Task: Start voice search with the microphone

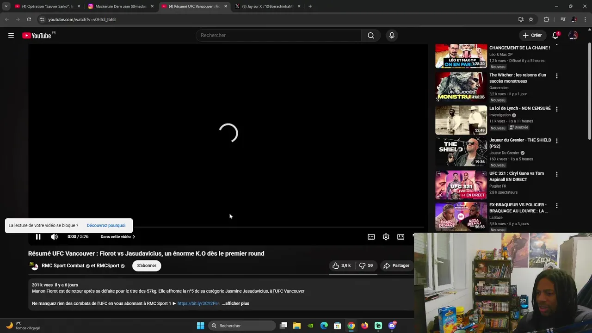Action: [392, 36]
